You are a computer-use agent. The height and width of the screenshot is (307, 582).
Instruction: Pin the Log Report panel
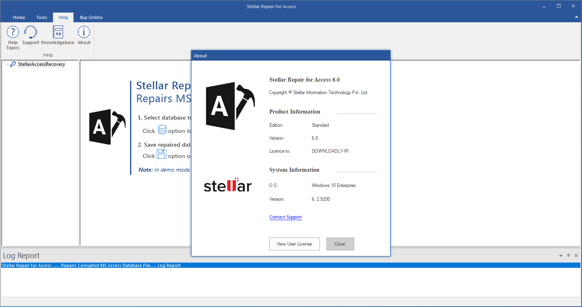568,255
